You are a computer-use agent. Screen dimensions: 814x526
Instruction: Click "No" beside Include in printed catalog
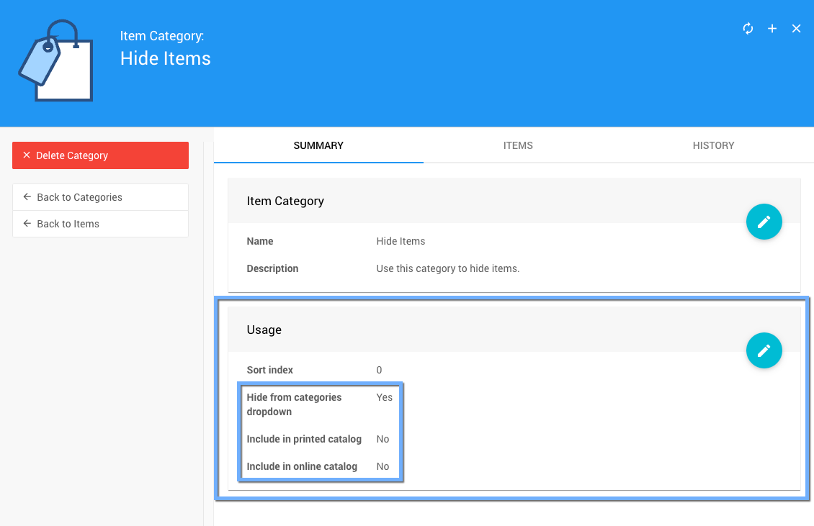(x=383, y=439)
